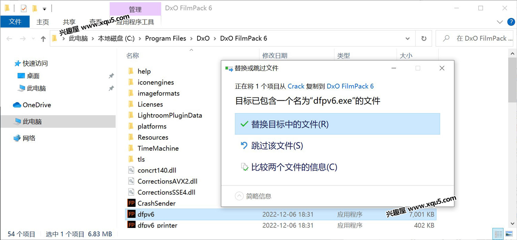The width and height of the screenshot is (517, 240).
Task: Sort by 类型 column header
Action: pos(343,55)
